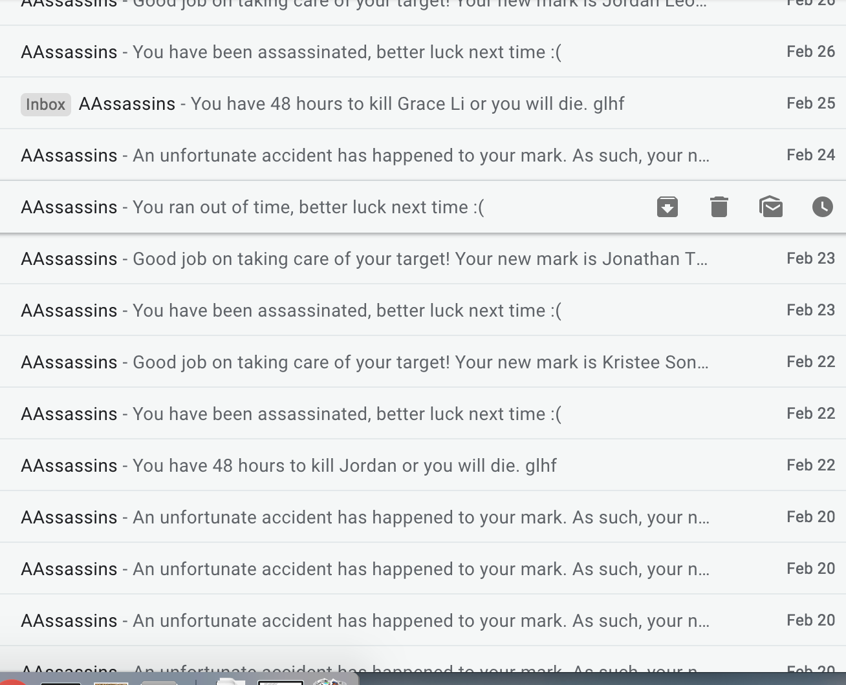Delete the "You ran out of time" email
The width and height of the screenshot is (846, 685).
point(719,207)
